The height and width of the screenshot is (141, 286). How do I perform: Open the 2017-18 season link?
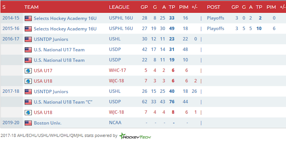[11, 91]
